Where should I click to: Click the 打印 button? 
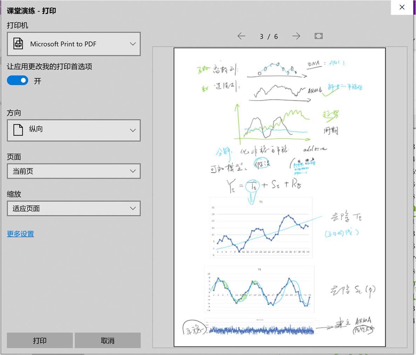(40, 340)
